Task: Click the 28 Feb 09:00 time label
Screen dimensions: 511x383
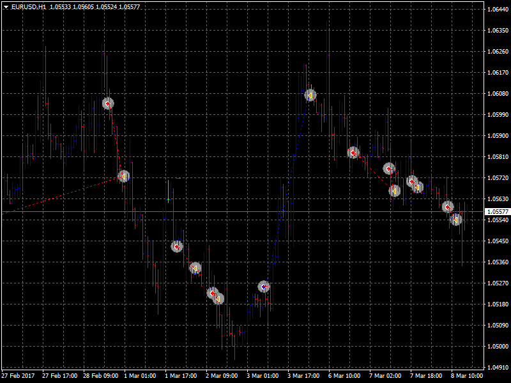Action: click(101, 375)
